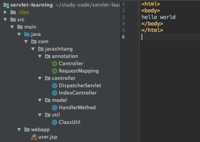Open the ClassUtil class

click(x=70, y=122)
